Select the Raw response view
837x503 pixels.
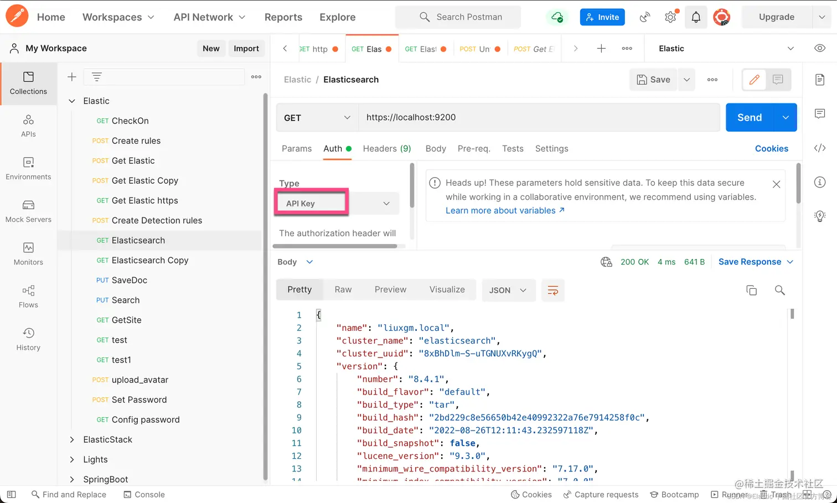(x=343, y=289)
